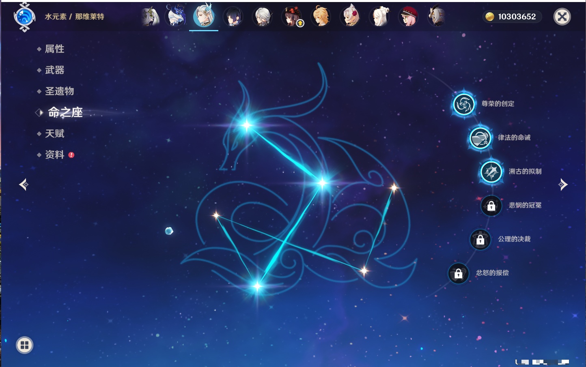The width and height of the screenshot is (586, 367).
Task: Click the bright bottom constellation star
Action: pyautogui.click(x=257, y=286)
